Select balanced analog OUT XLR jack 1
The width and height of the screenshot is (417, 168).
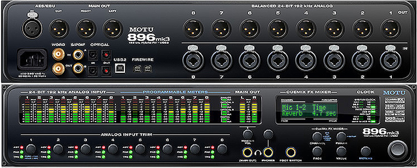[x=391, y=29]
